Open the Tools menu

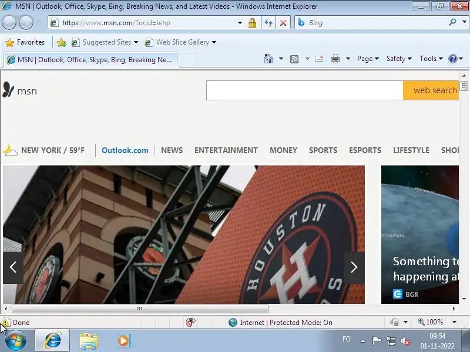pyautogui.click(x=431, y=59)
